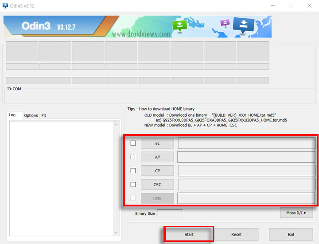
Task: Start the flashing process
Action: (x=189, y=234)
